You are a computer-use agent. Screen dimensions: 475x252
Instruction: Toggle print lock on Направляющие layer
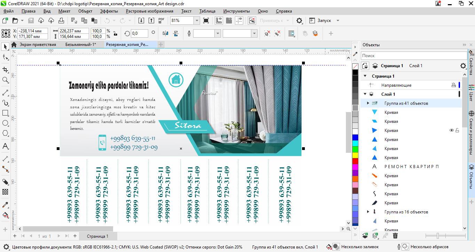coord(453,85)
